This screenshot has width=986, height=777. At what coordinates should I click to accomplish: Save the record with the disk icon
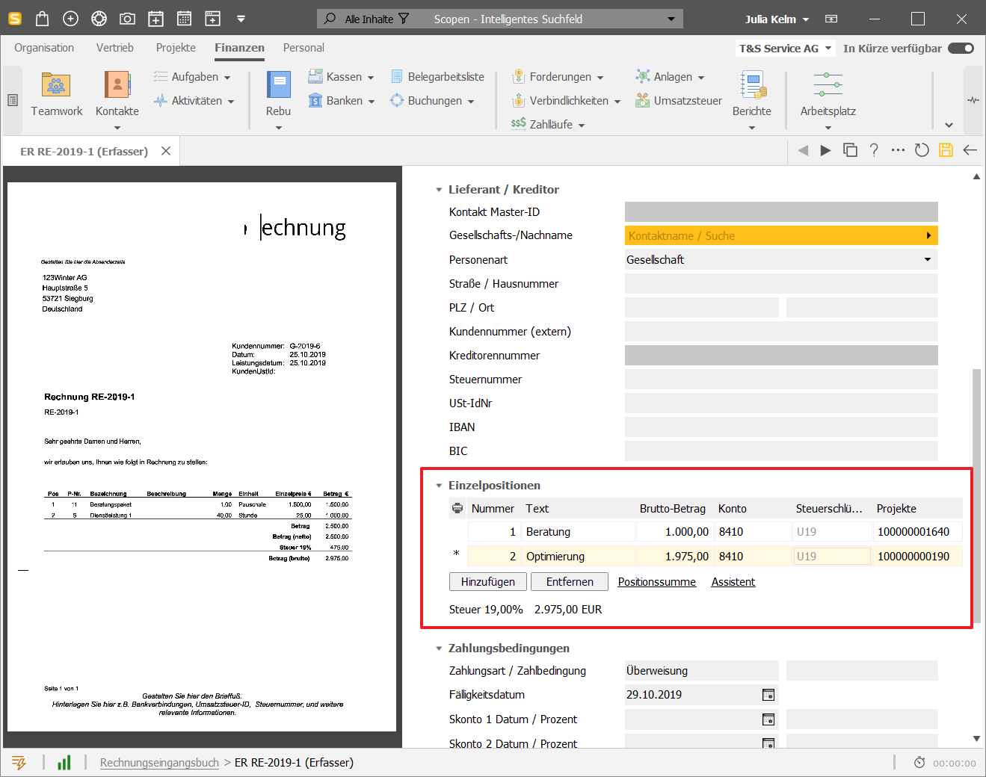946,150
